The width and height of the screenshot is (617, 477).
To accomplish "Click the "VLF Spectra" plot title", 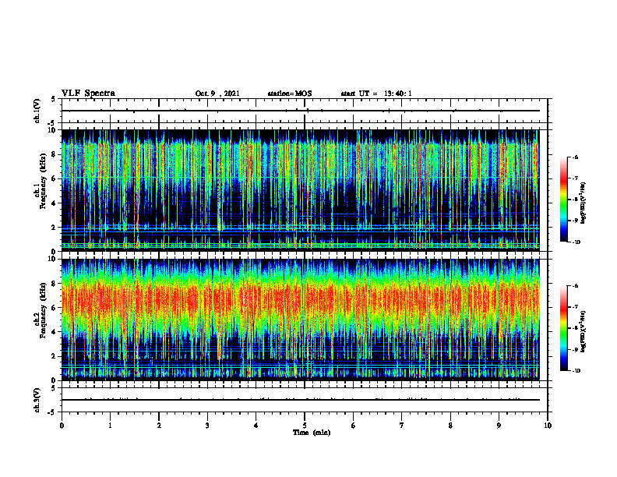I will 88,94.
